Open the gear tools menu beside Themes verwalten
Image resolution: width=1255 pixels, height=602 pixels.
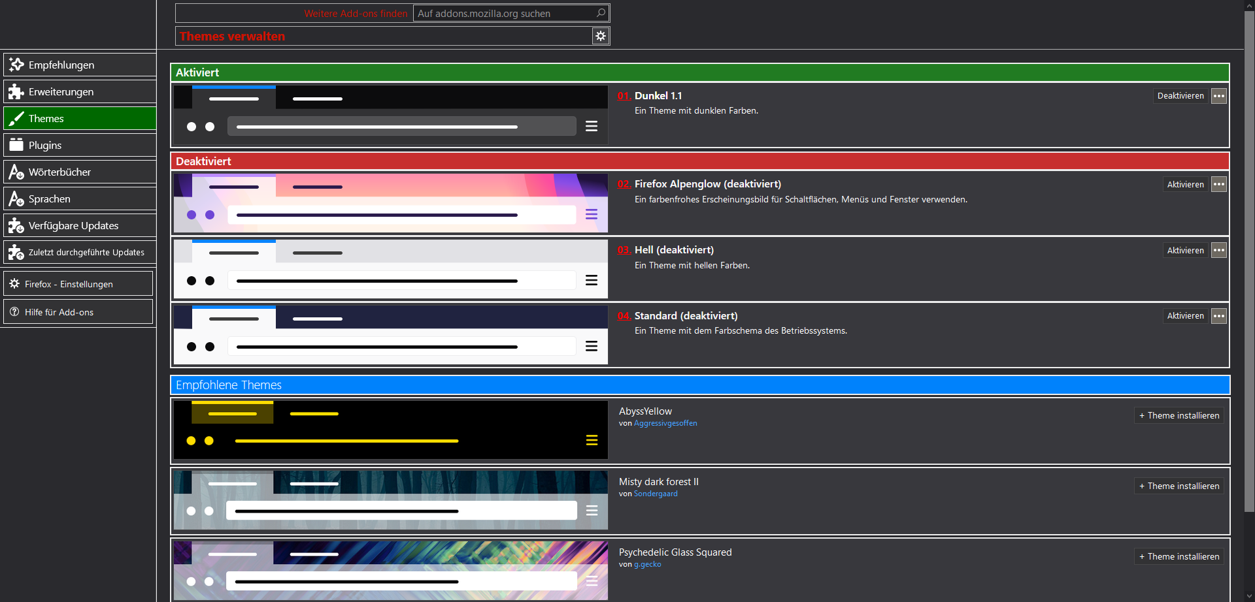pos(601,36)
